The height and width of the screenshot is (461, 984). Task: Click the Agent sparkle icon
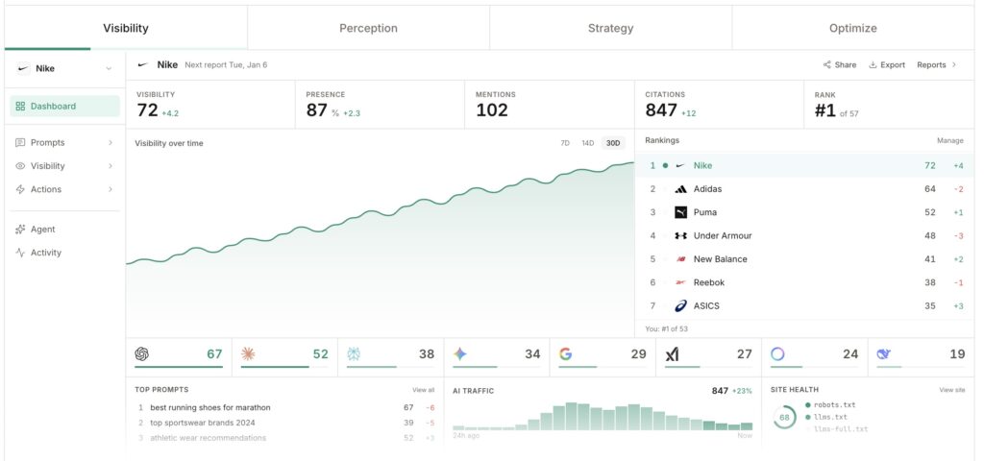(20, 230)
